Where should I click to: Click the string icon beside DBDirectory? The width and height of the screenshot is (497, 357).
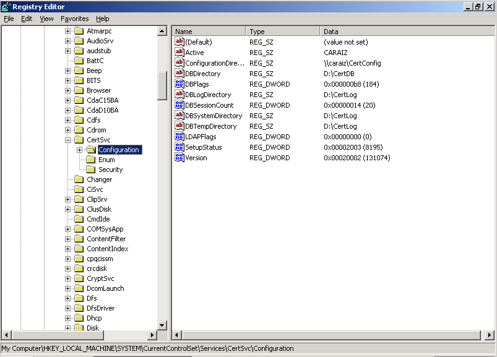click(179, 74)
